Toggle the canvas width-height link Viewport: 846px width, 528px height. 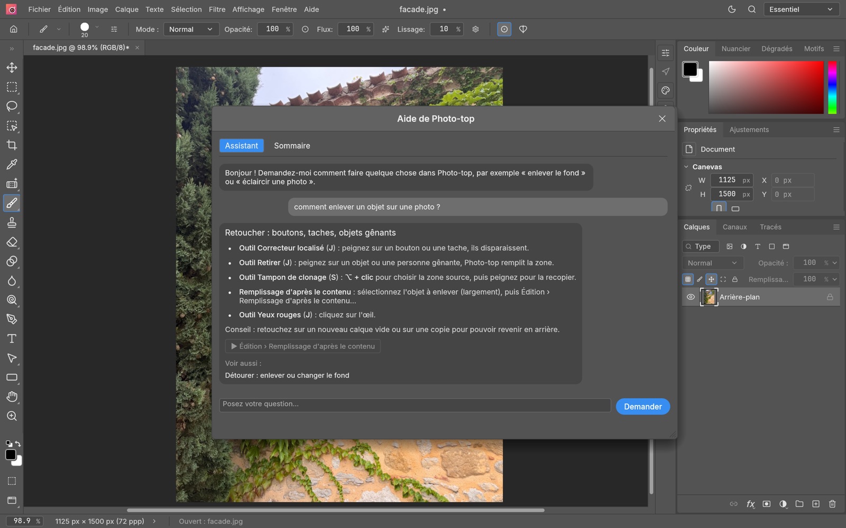(x=688, y=187)
